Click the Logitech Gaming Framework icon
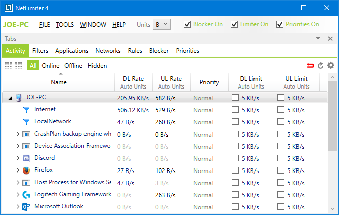This screenshot has height=215, width=339. (x=26, y=194)
